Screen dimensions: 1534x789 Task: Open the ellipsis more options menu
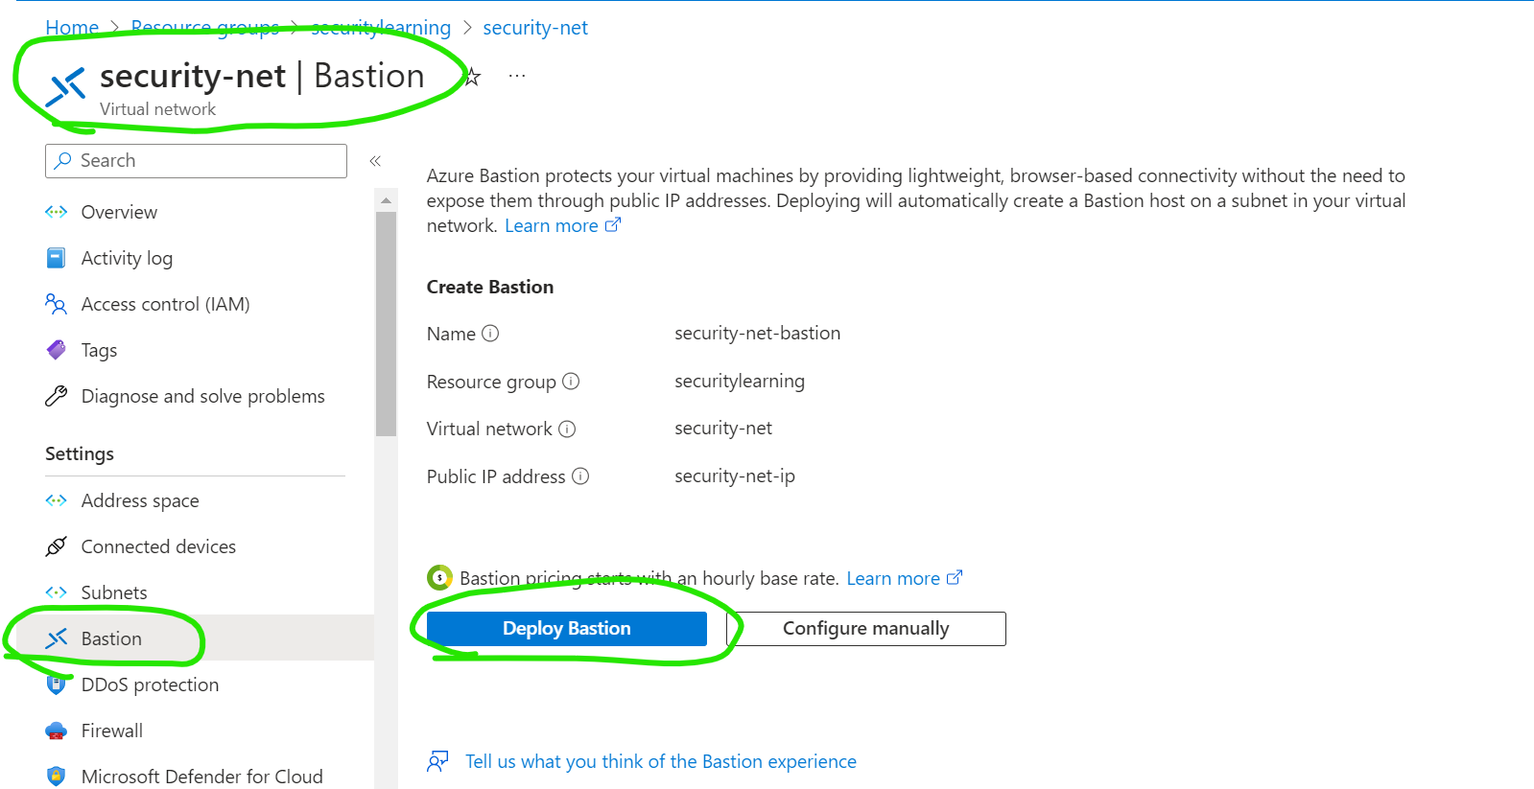click(x=517, y=76)
